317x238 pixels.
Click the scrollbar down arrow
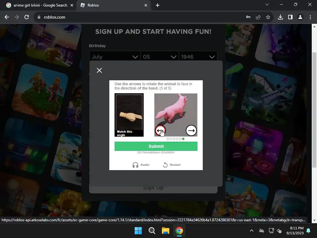(x=315, y=220)
